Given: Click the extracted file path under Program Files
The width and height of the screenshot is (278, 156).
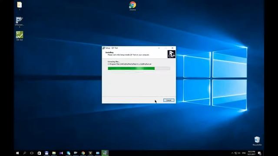Looking at the screenshot, I should [129, 64].
